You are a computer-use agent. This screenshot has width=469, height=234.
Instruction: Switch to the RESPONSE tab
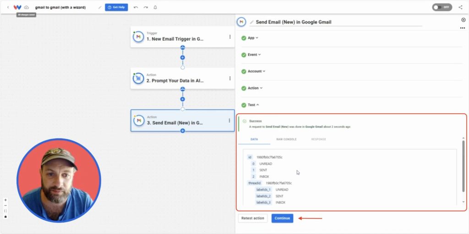coord(319,139)
